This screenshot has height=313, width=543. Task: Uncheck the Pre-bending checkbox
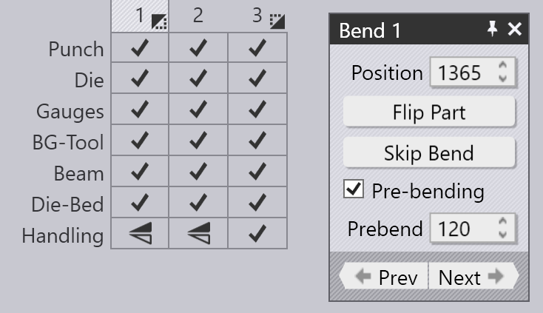[354, 189]
